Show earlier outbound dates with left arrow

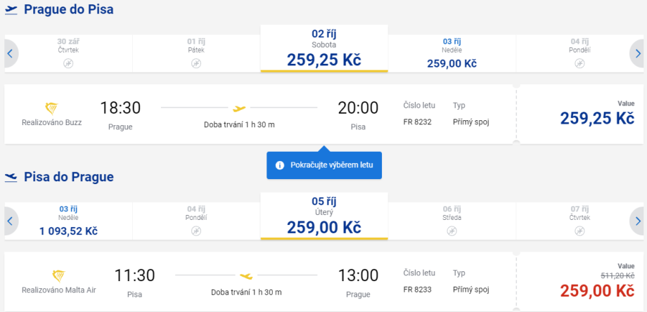(10, 53)
